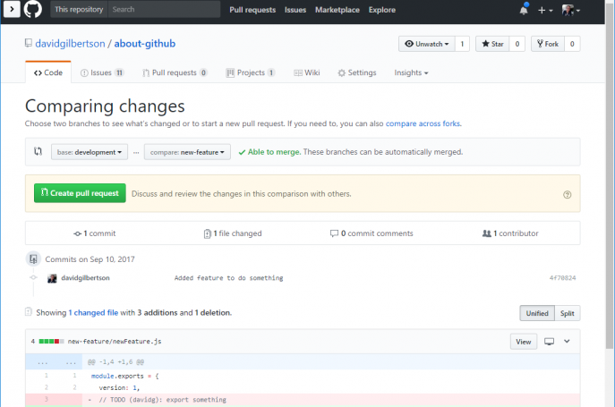Fork the repository

point(548,44)
